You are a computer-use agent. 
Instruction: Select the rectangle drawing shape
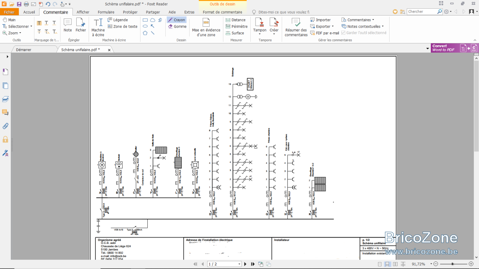145,20
